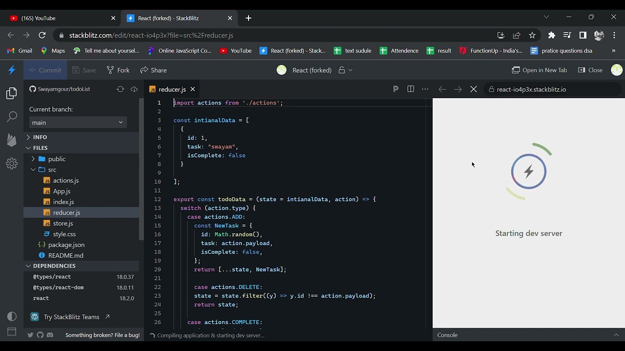
Task: Fork the project
Action: point(118,70)
